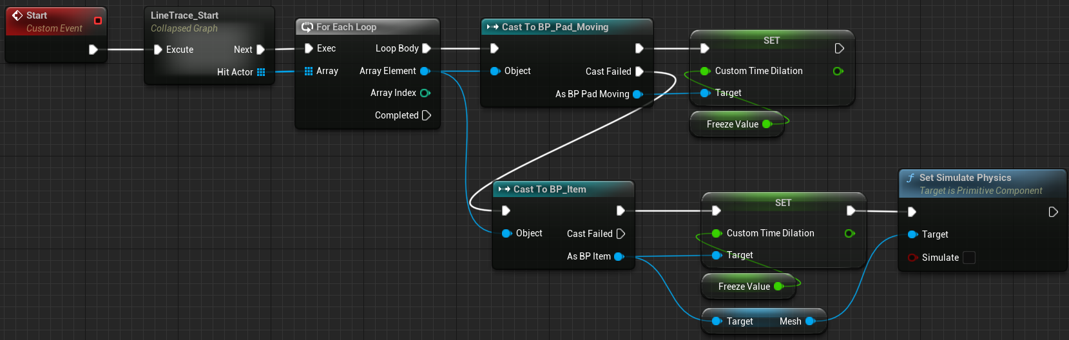
Task: Select the Cast To BP_Item node header
Action: (x=564, y=189)
